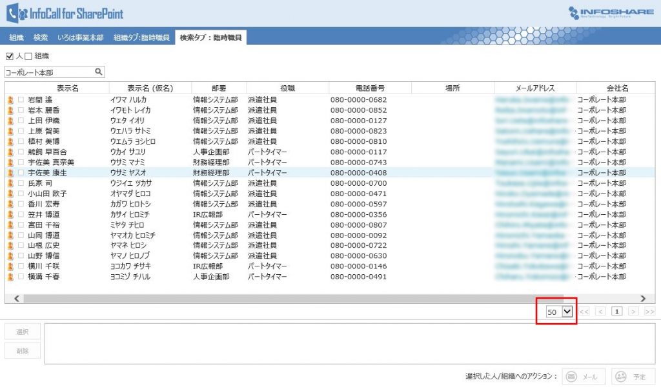The height and width of the screenshot is (389, 661).
Task: Sort by 表示名 column header
Action: pyautogui.click(x=67, y=88)
